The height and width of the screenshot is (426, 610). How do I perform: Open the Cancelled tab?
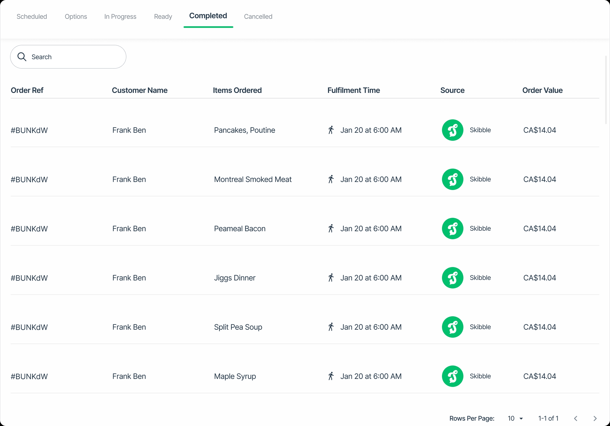pos(258,16)
